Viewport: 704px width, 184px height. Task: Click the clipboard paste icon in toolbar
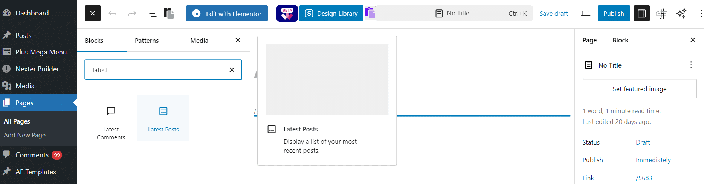(x=169, y=13)
